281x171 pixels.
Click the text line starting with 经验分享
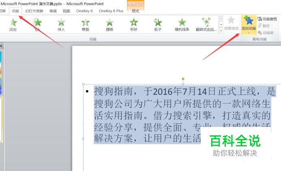click(182, 127)
